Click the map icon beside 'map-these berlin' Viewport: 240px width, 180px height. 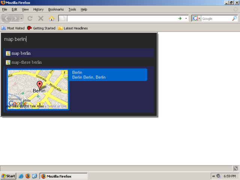8,62
